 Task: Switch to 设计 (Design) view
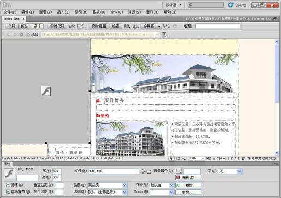click(x=37, y=26)
